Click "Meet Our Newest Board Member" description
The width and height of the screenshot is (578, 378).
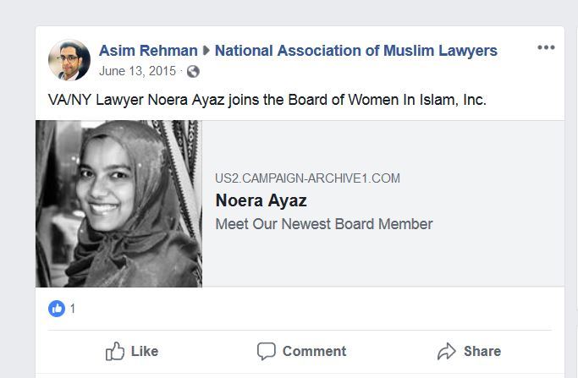click(x=323, y=224)
